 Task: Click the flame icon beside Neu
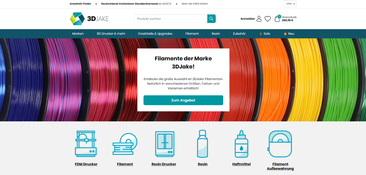pyautogui.click(x=285, y=34)
